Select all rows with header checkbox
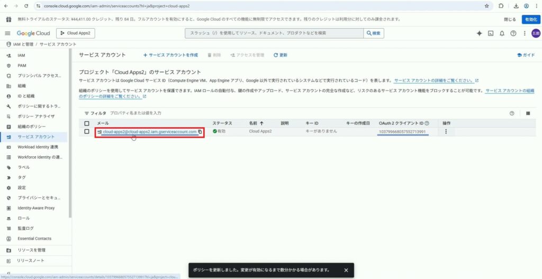The image size is (542, 279). click(x=87, y=123)
